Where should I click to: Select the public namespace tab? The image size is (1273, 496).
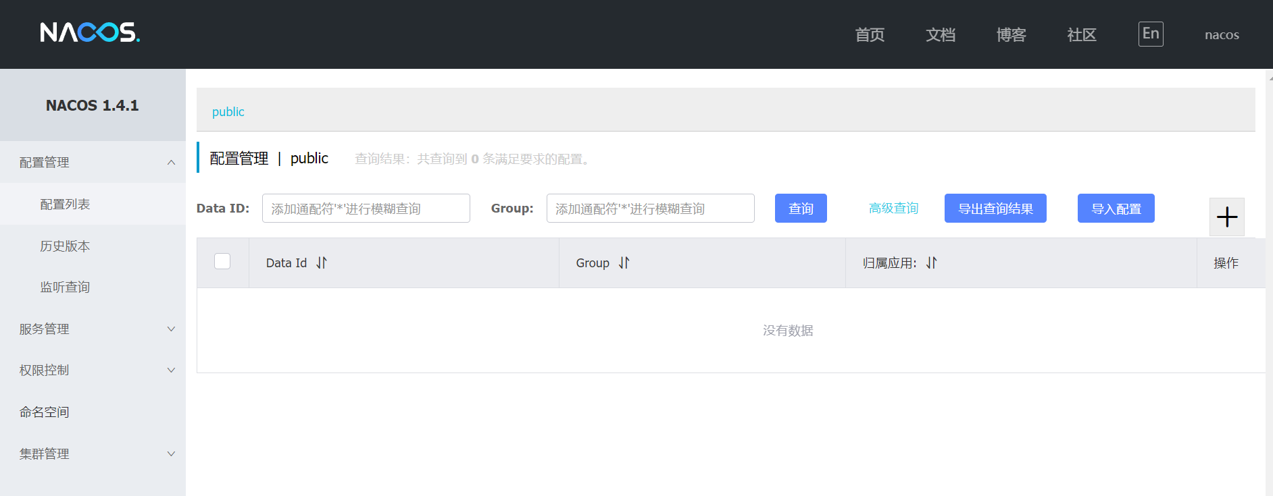[x=228, y=111]
